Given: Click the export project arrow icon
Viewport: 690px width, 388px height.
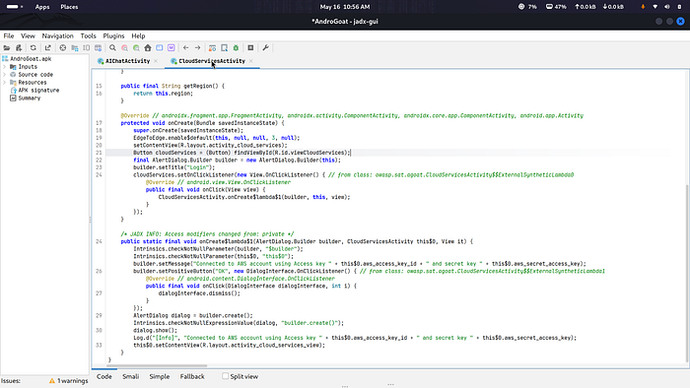Looking at the screenshot, I should [x=48, y=48].
